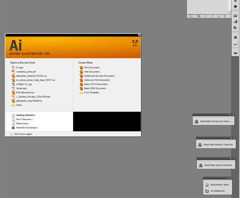Click the Illustrator Exchange icon
Image resolution: width=240 pixels, height=198 pixels.
[x=13, y=128]
